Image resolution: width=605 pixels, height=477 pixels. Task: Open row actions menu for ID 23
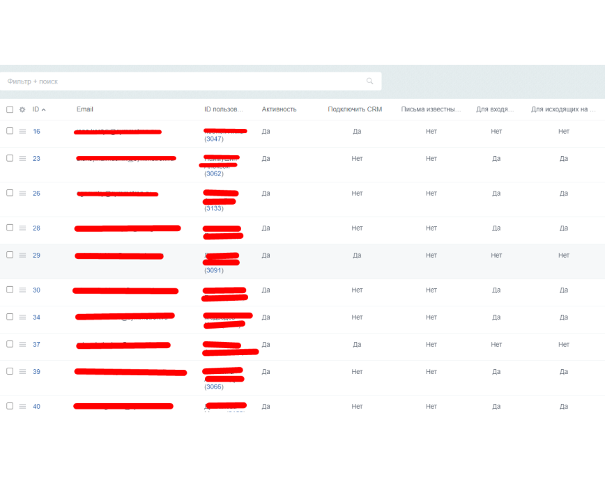tap(23, 159)
